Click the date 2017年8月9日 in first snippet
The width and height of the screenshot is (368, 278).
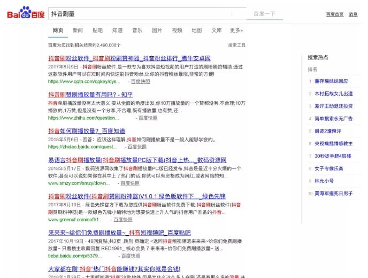(63, 67)
